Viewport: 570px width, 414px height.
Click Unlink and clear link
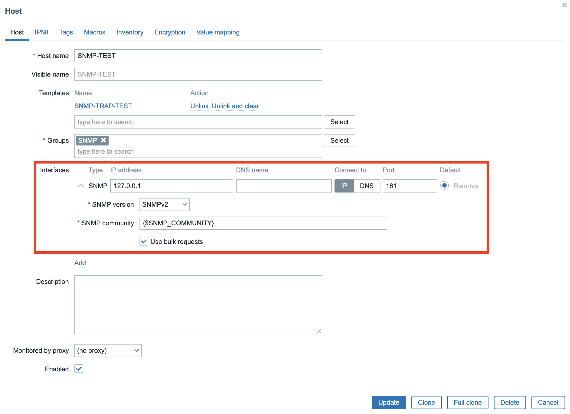pos(235,106)
